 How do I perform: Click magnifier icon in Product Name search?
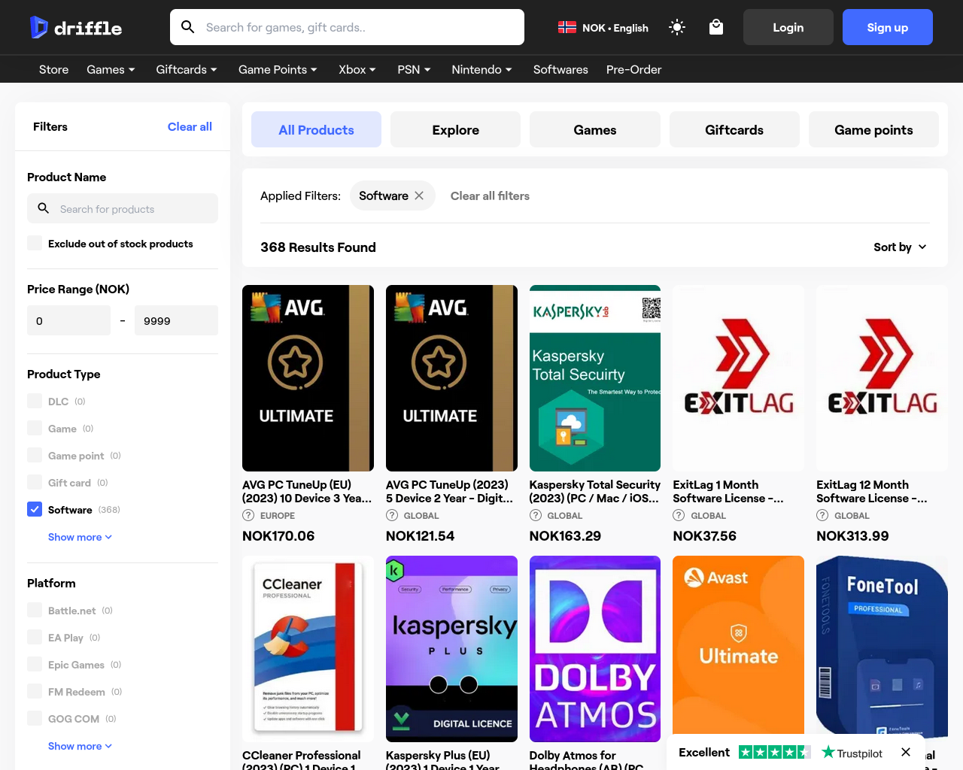pyautogui.click(x=44, y=208)
